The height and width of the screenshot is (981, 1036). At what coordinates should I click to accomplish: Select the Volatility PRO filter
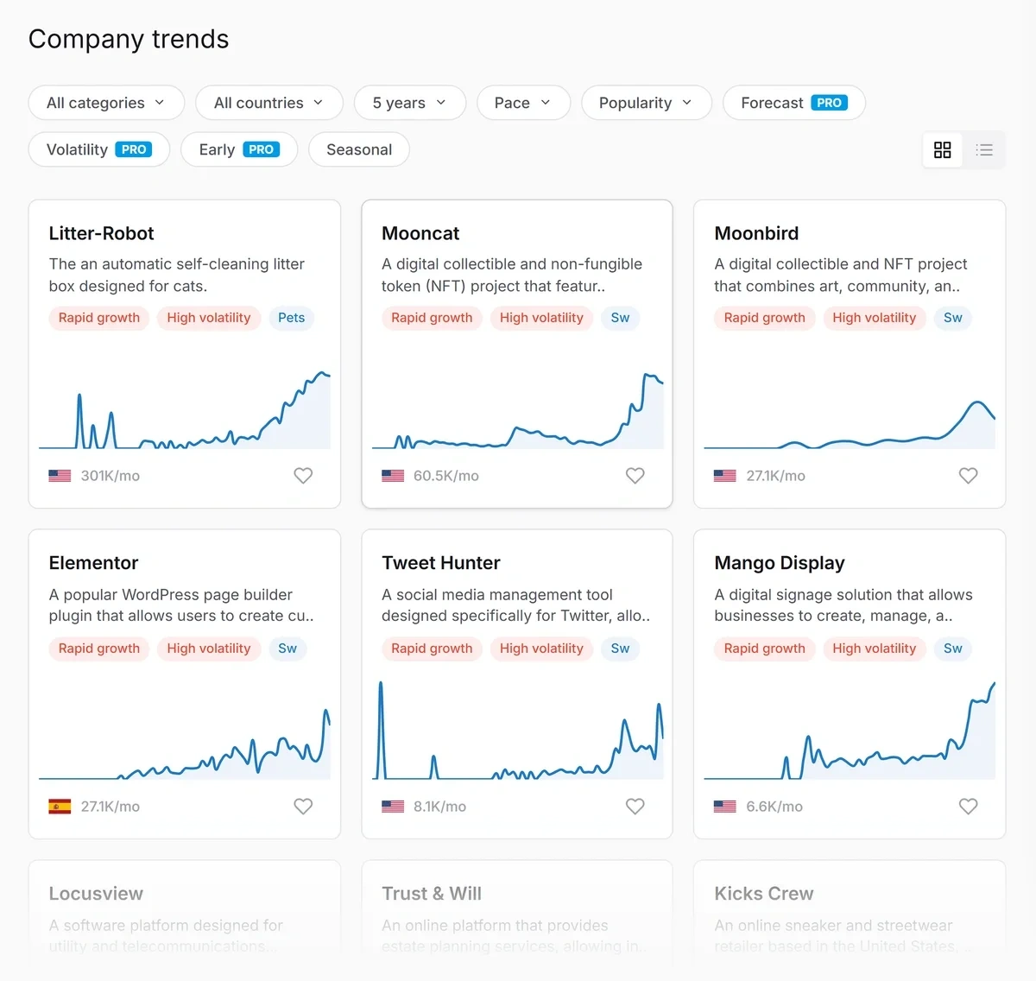(99, 149)
